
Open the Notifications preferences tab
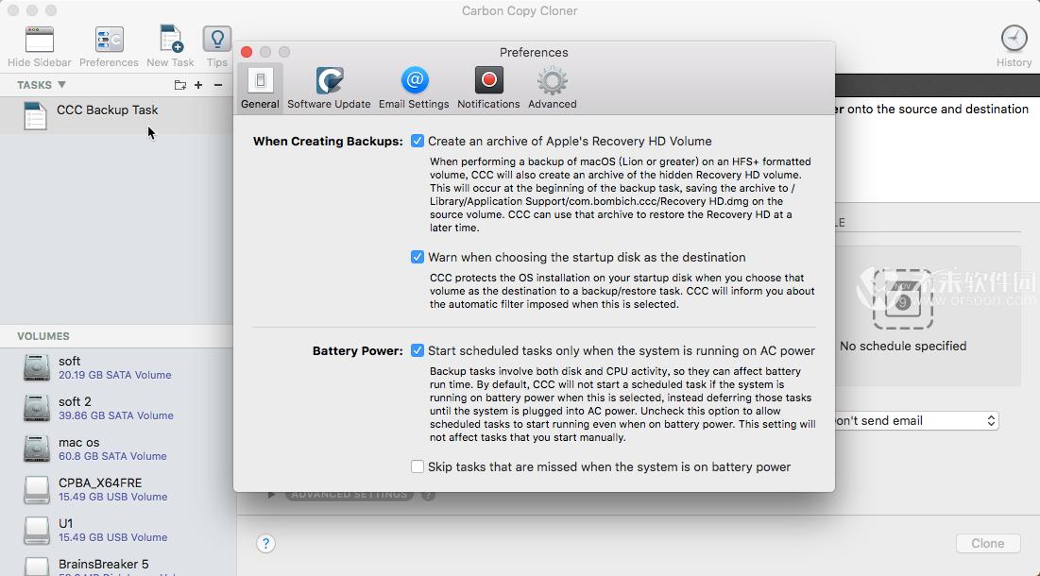488,87
